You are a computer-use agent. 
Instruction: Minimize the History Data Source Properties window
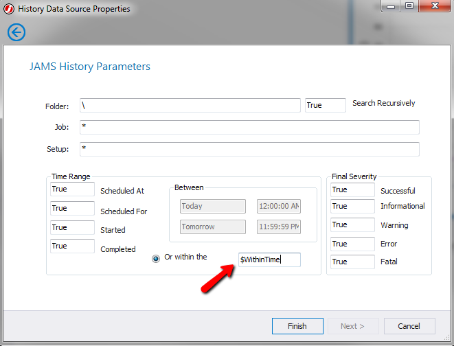click(x=391, y=5)
